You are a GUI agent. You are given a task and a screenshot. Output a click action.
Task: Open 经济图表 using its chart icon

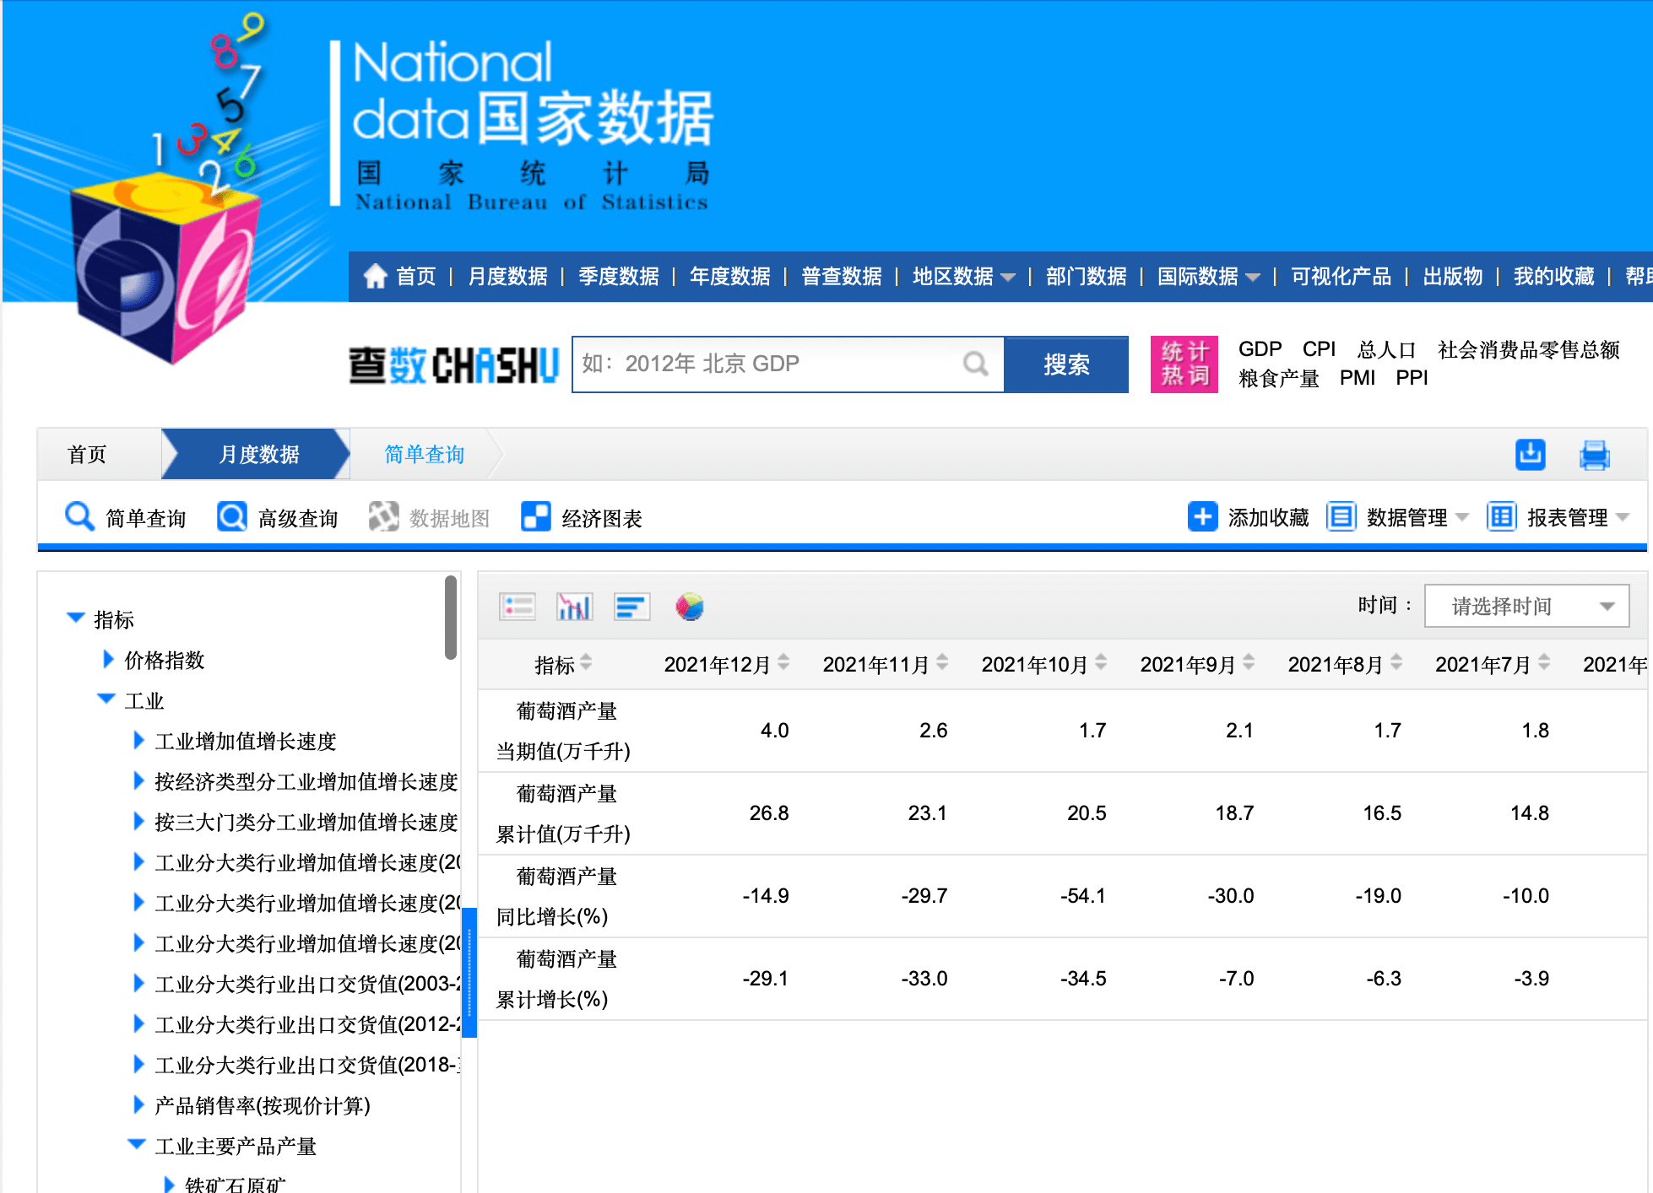pos(535,516)
